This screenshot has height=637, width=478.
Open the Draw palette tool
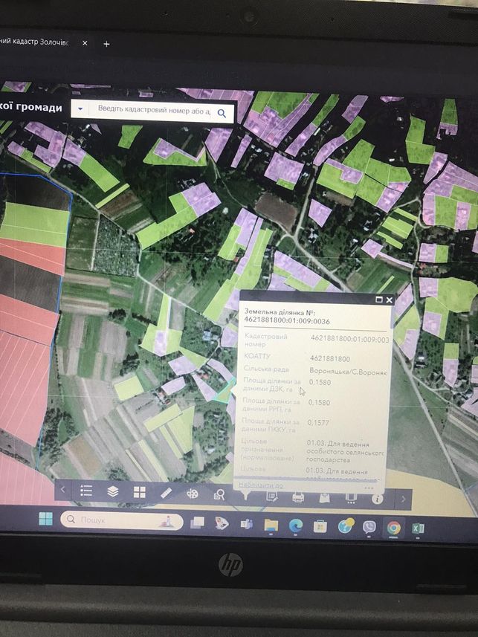pyautogui.click(x=193, y=494)
